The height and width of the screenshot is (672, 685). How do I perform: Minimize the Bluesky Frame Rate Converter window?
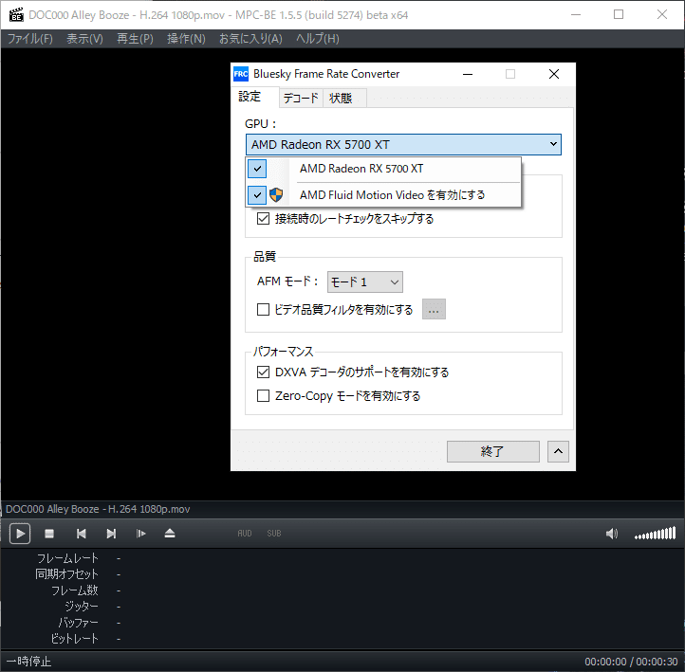pos(468,74)
